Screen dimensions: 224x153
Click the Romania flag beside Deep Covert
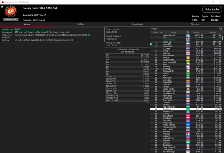click(188, 147)
